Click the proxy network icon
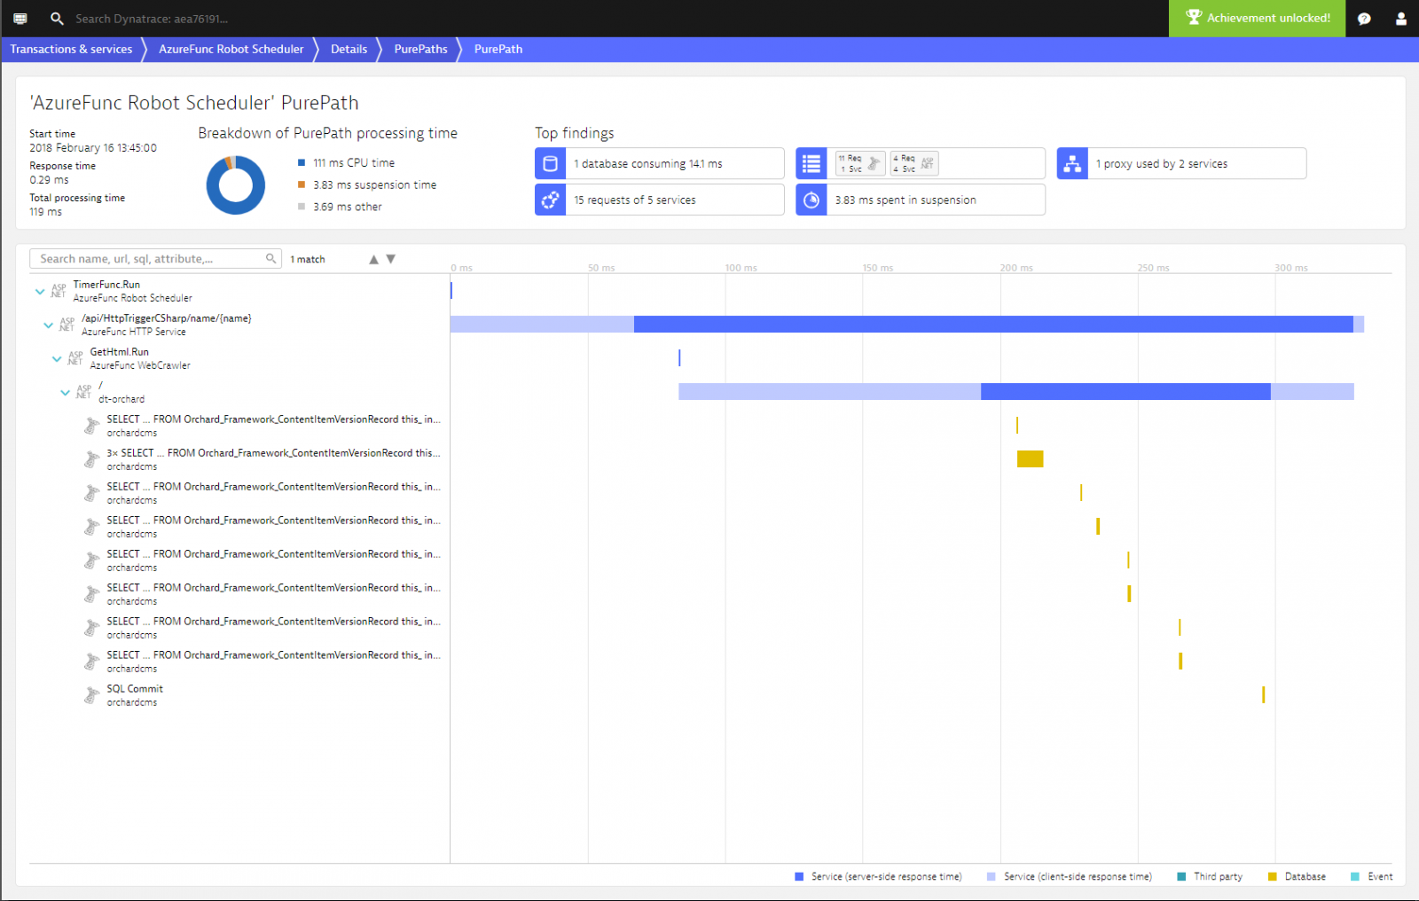 click(x=1072, y=164)
